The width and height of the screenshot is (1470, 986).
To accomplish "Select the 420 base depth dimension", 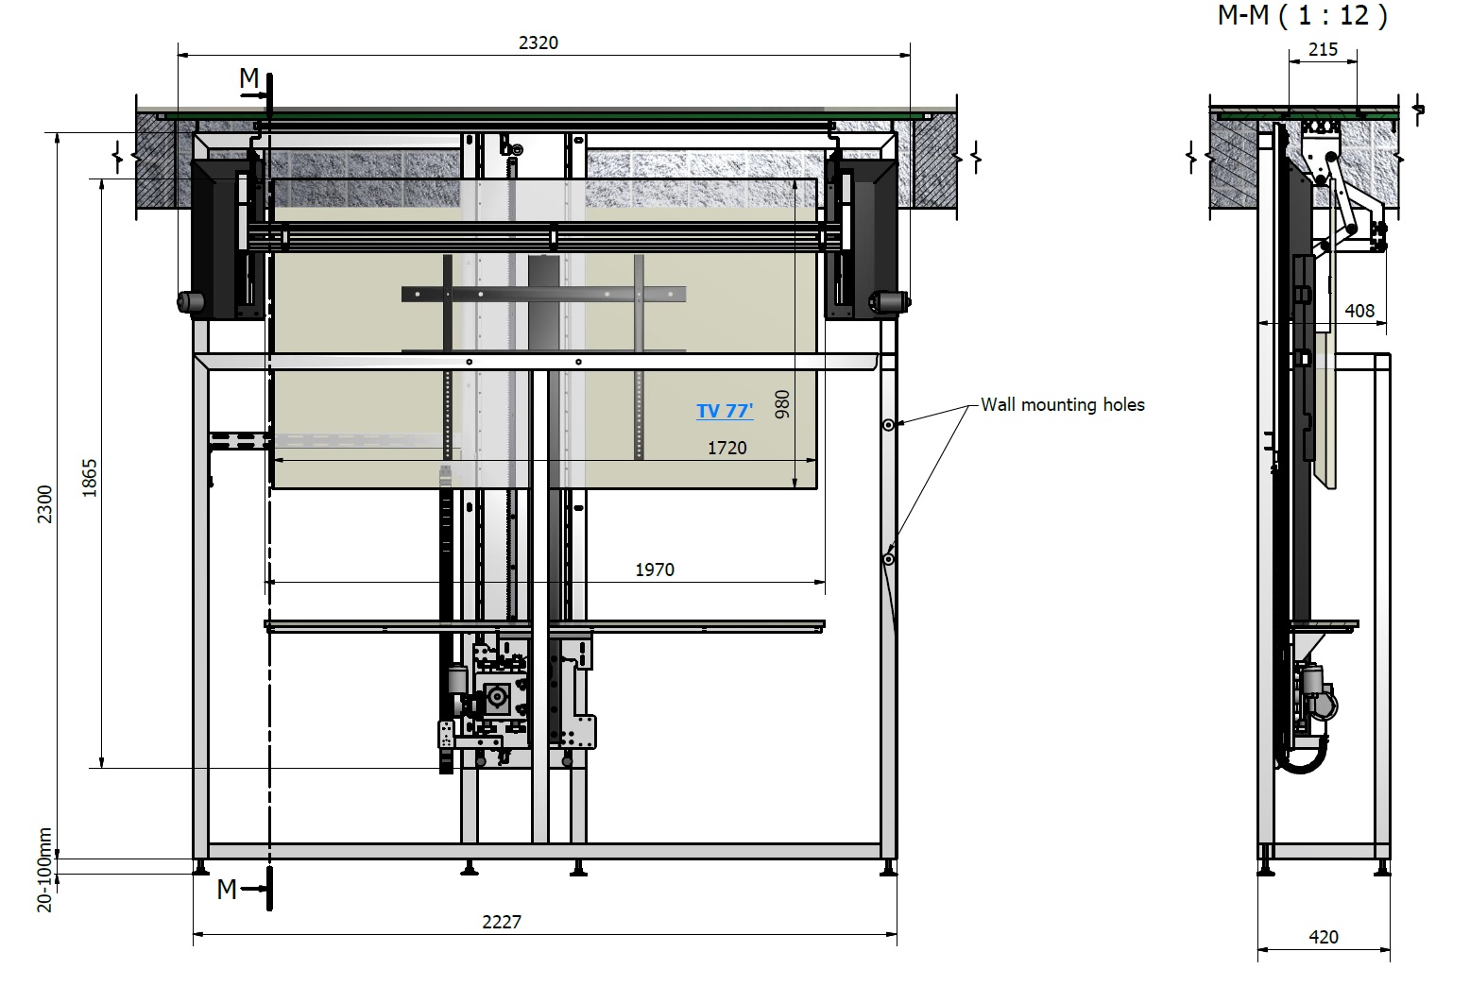I will tap(1323, 937).
